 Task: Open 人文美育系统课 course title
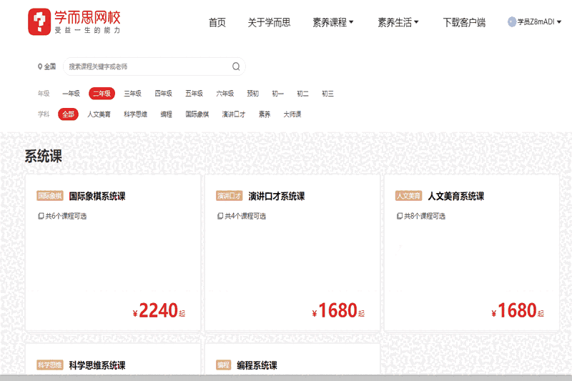click(x=456, y=196)
